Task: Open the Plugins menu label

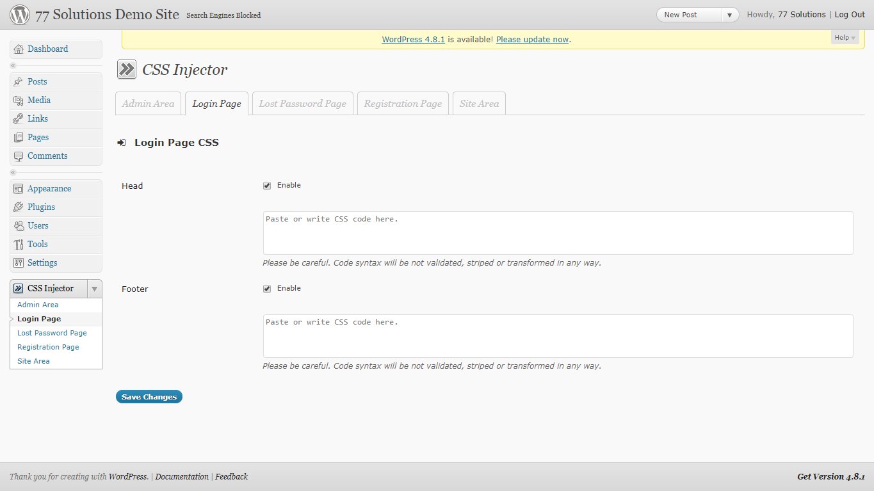Action: tap(41, 207)
